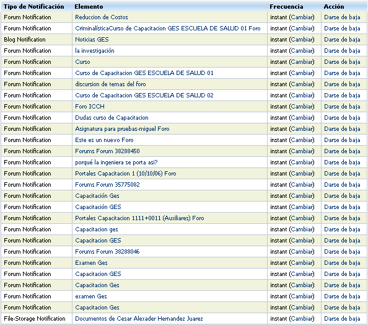Image resolution: width=368 pixels, height=325 pixels.
Task: Click Darse de baja for Este es un nuevo Foro
Action: pyautogui.click(x=342, y=140)
